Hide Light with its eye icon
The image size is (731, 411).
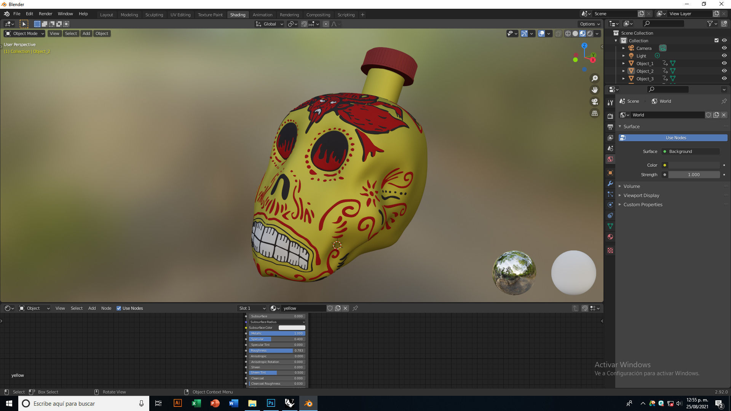point(724,56)
